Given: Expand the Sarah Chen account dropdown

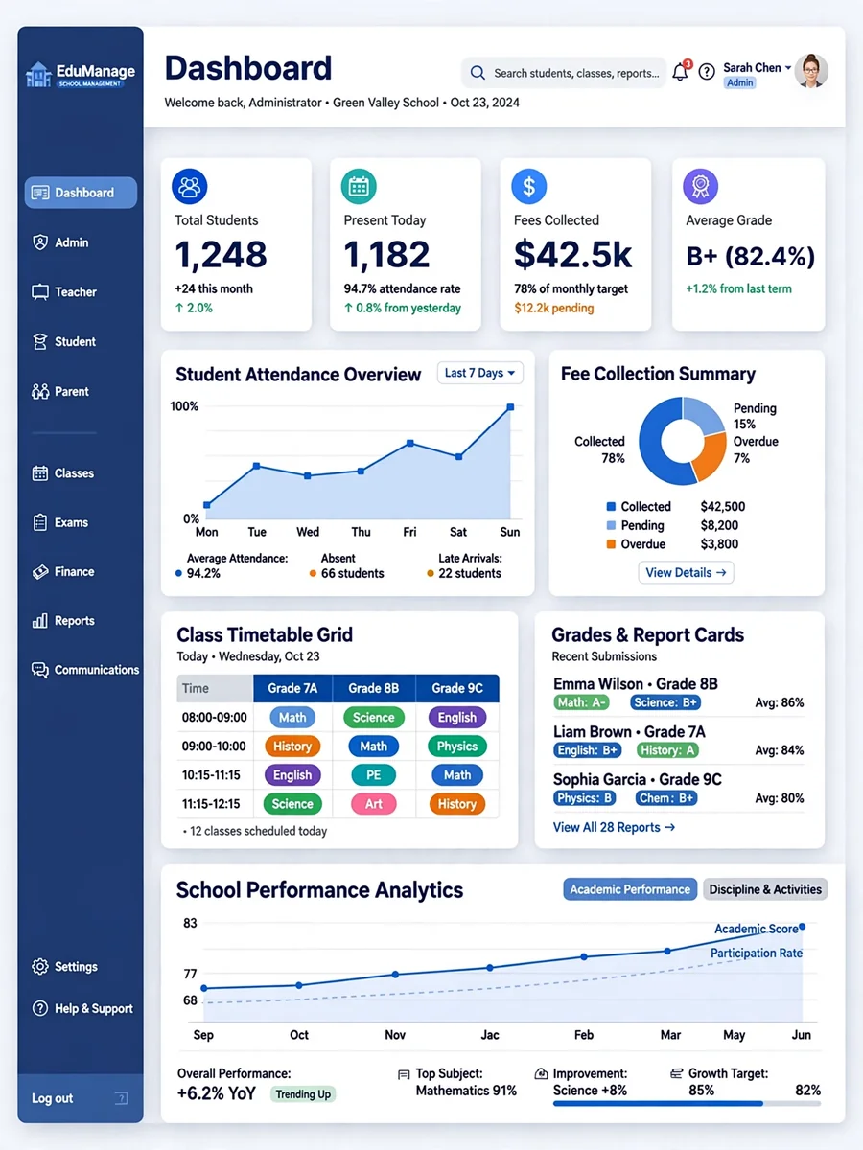Looking at the screenshot, I should (x=788, y=68).
